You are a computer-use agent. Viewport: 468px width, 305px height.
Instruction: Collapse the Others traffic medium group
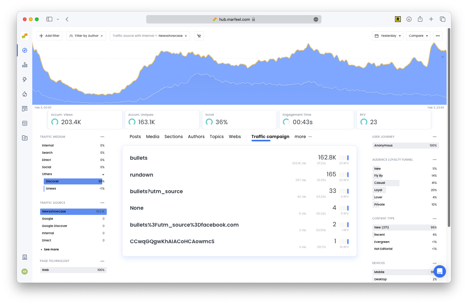point(103,174)
